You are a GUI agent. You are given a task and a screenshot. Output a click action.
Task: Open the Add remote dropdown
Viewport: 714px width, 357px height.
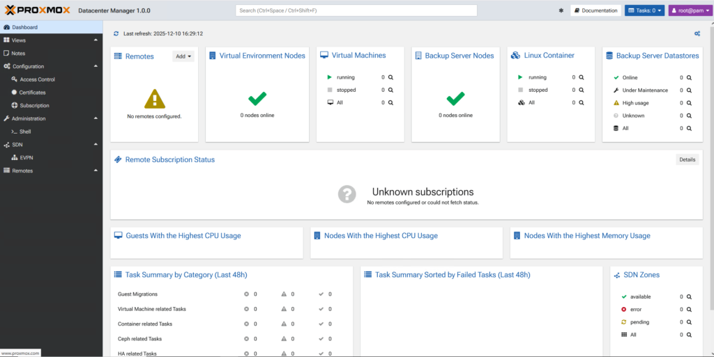pos(183,56)
